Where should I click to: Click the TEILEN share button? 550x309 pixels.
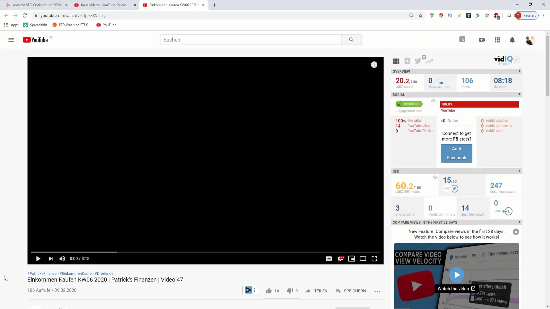coord(316,291)
